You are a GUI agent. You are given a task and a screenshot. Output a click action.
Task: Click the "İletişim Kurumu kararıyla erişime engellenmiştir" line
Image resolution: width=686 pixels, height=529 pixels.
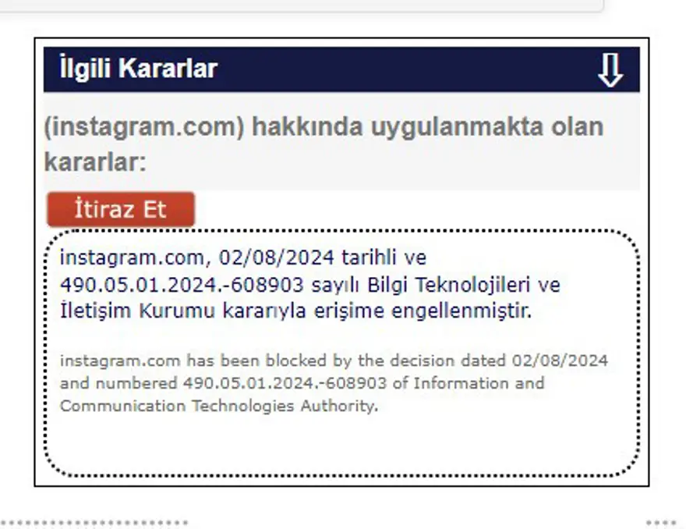(x=296, y=311)
